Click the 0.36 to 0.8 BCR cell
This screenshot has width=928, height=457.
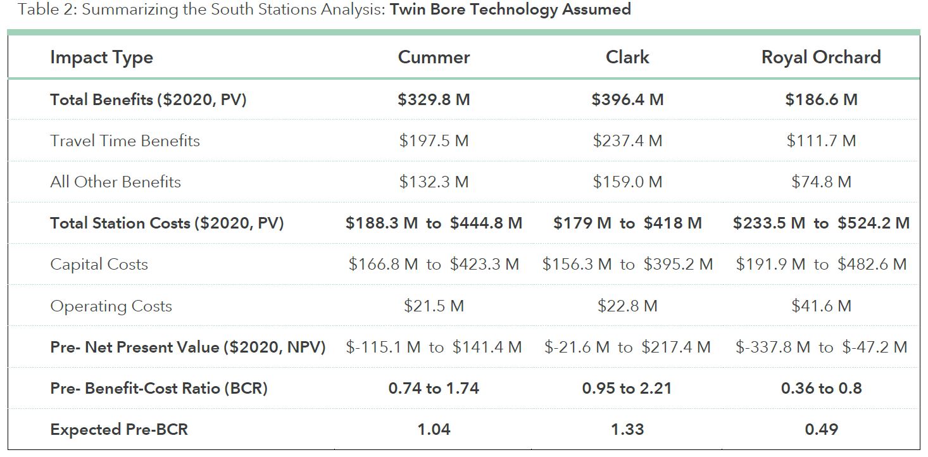click(x=821, y=388)
